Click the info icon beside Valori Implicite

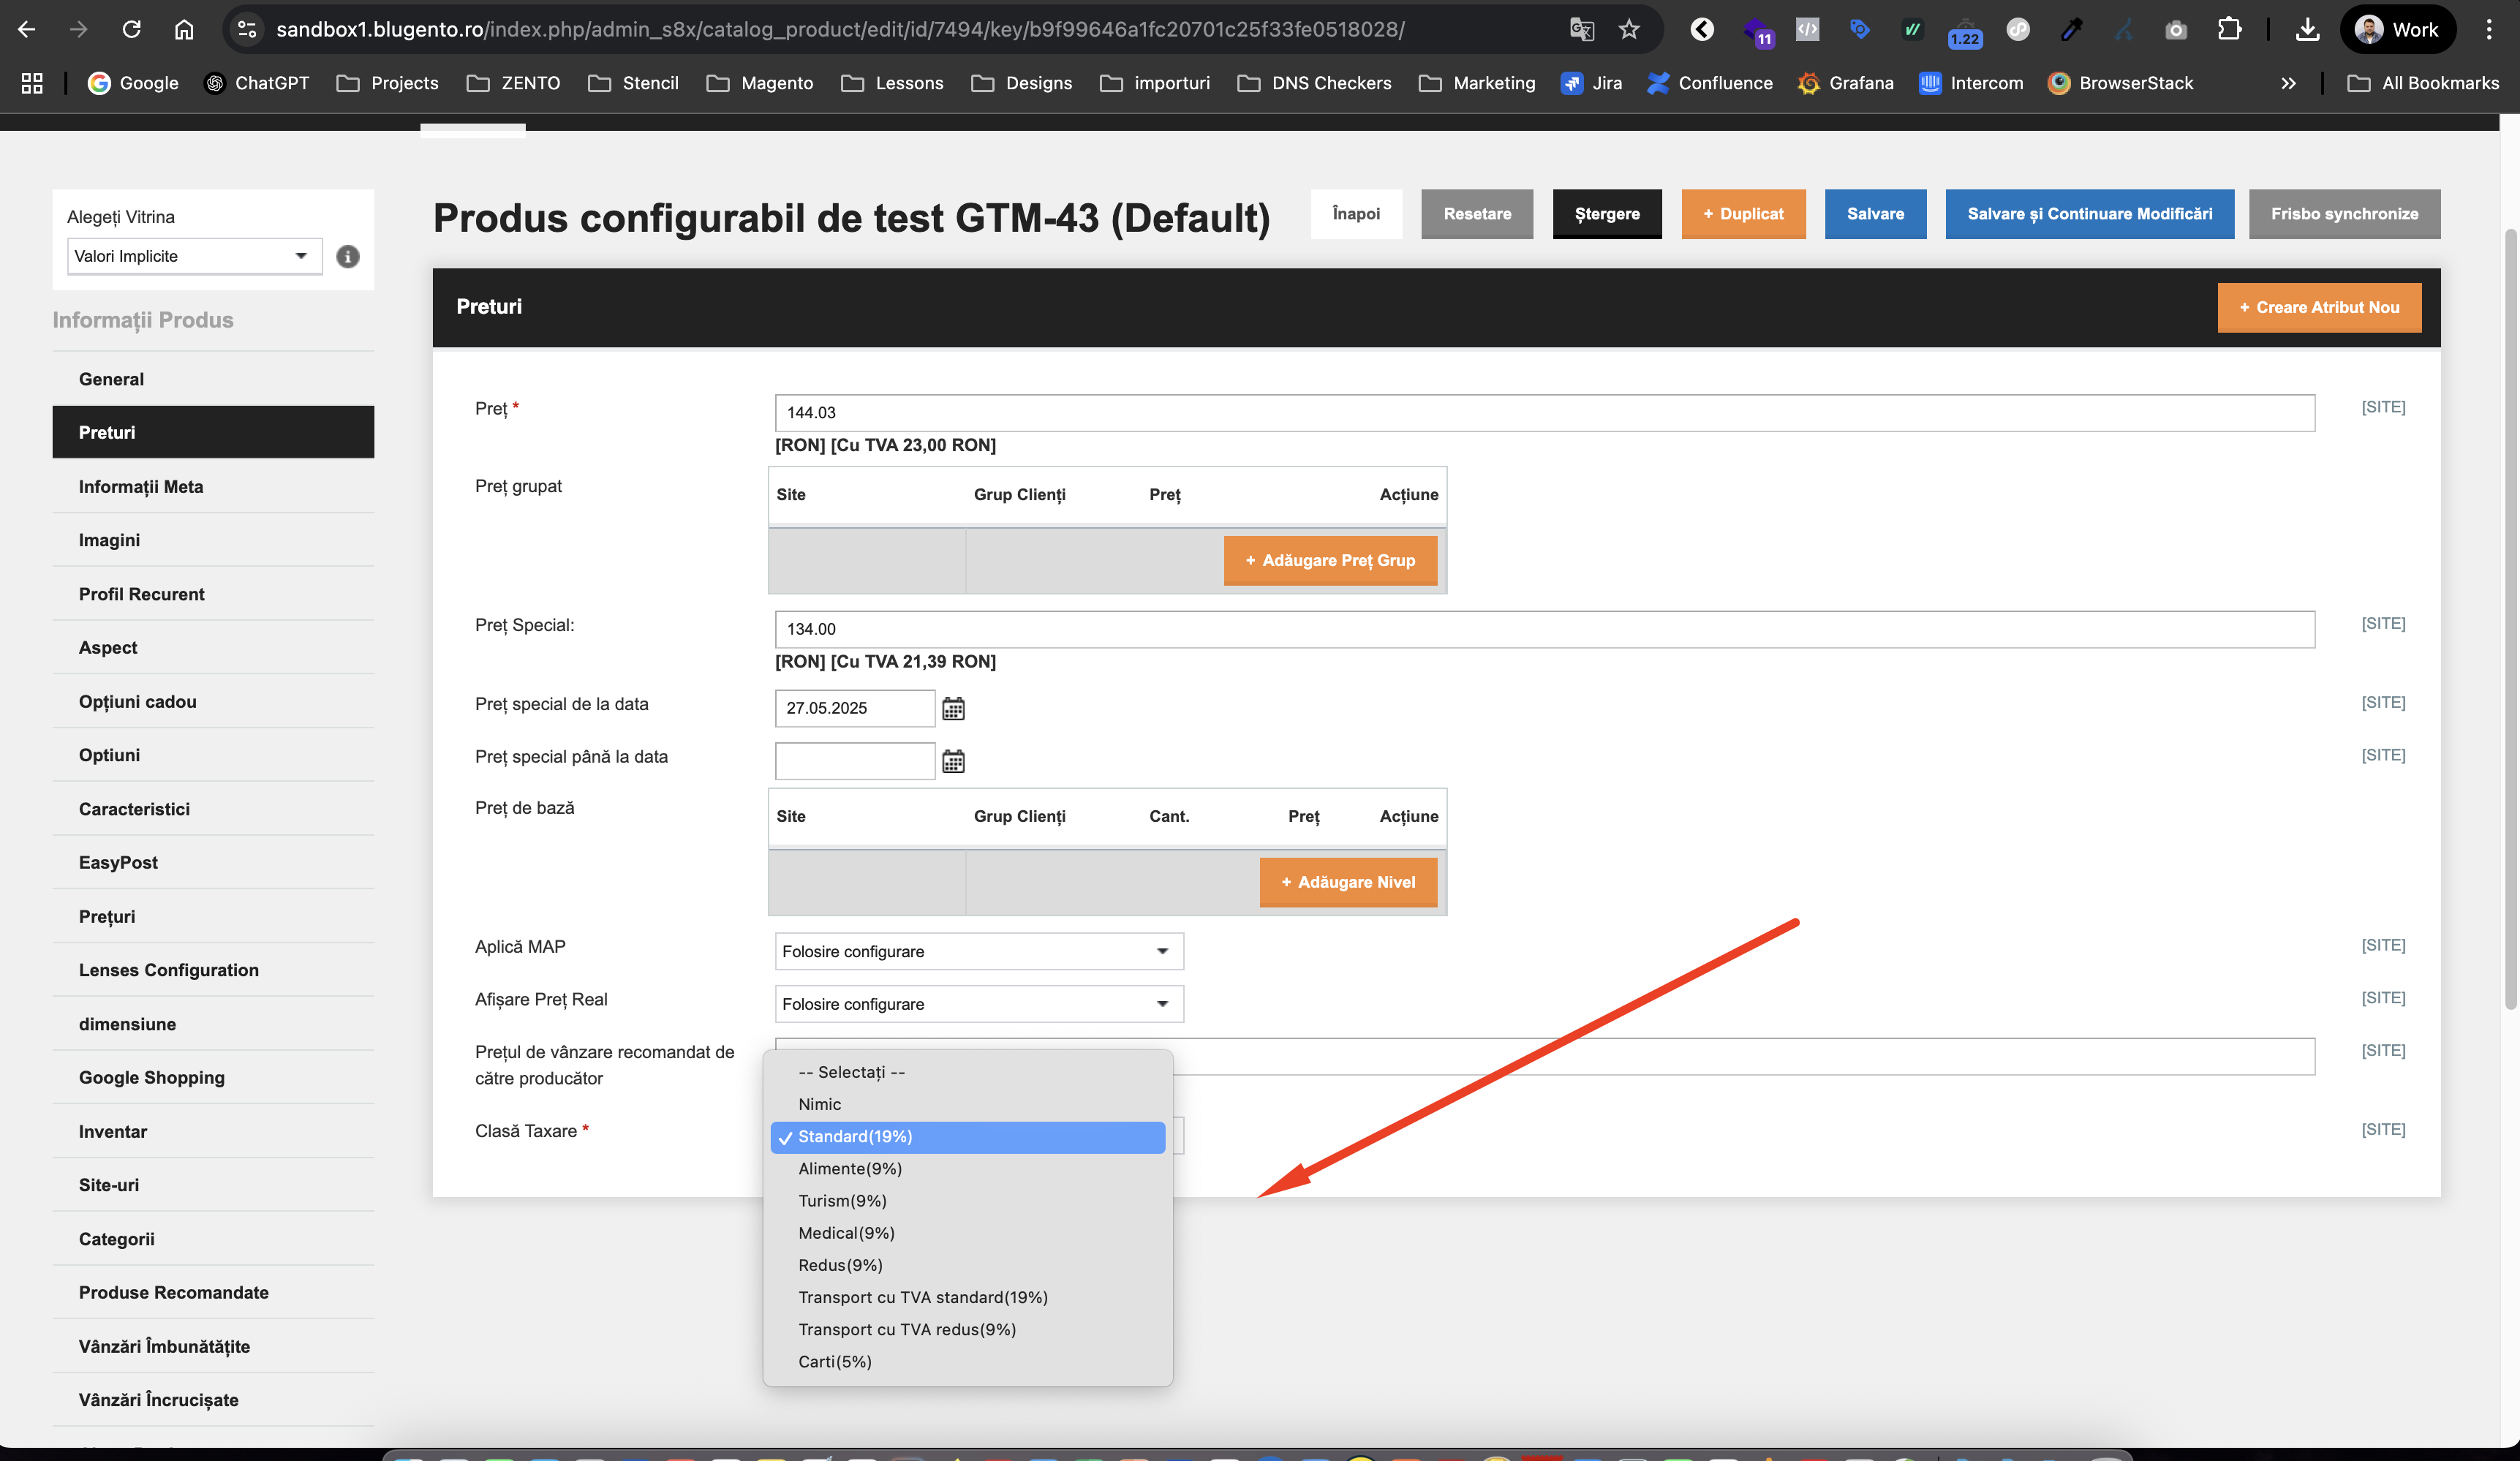pos(347,256)
